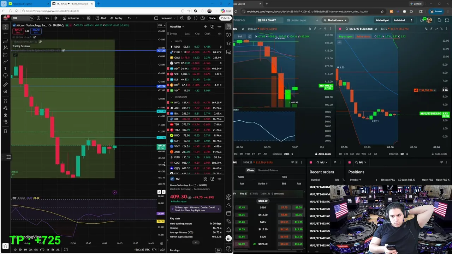Enter fullscreen mode in TradingView

[x=196, y=18]
